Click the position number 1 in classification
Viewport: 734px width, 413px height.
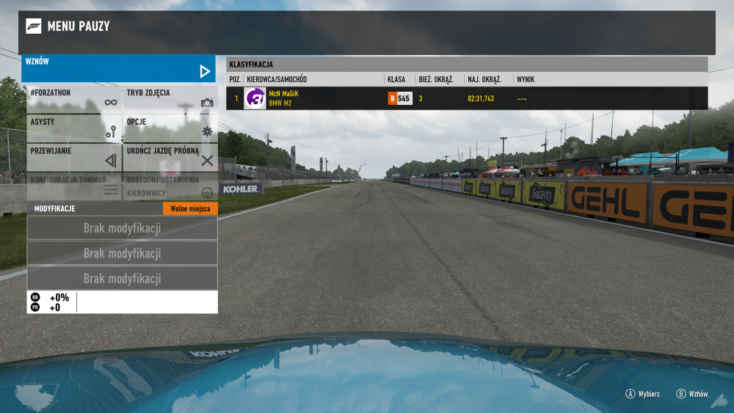click(x=236, y=99)
